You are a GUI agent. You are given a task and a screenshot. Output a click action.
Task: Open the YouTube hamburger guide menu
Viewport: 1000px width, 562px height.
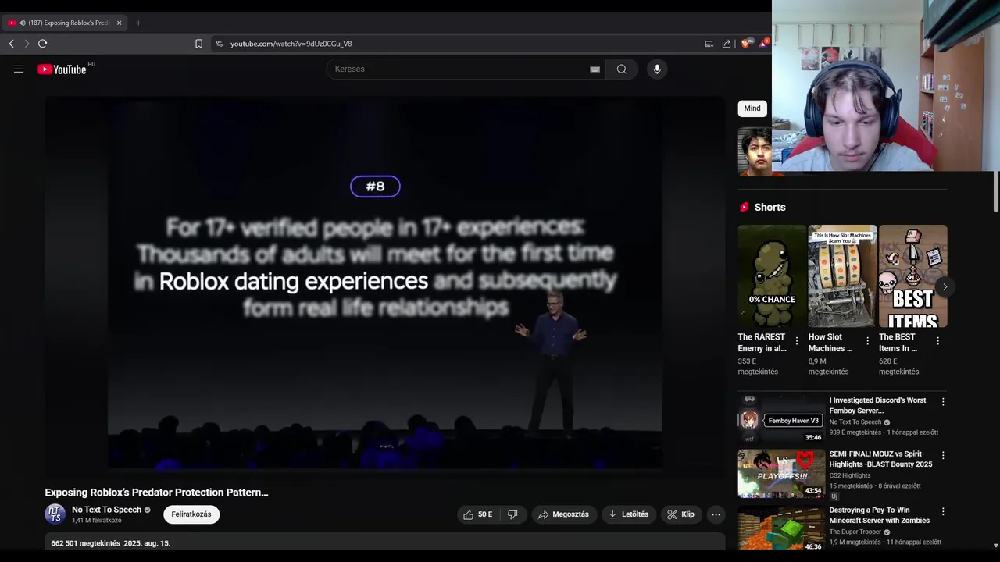click(19, 69)
